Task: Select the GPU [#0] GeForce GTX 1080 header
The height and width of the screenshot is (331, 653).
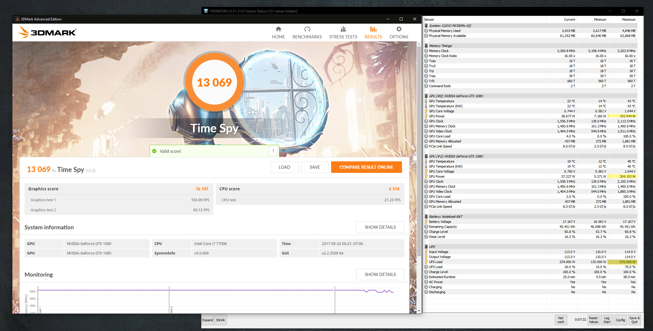Action: pos(530,96)
